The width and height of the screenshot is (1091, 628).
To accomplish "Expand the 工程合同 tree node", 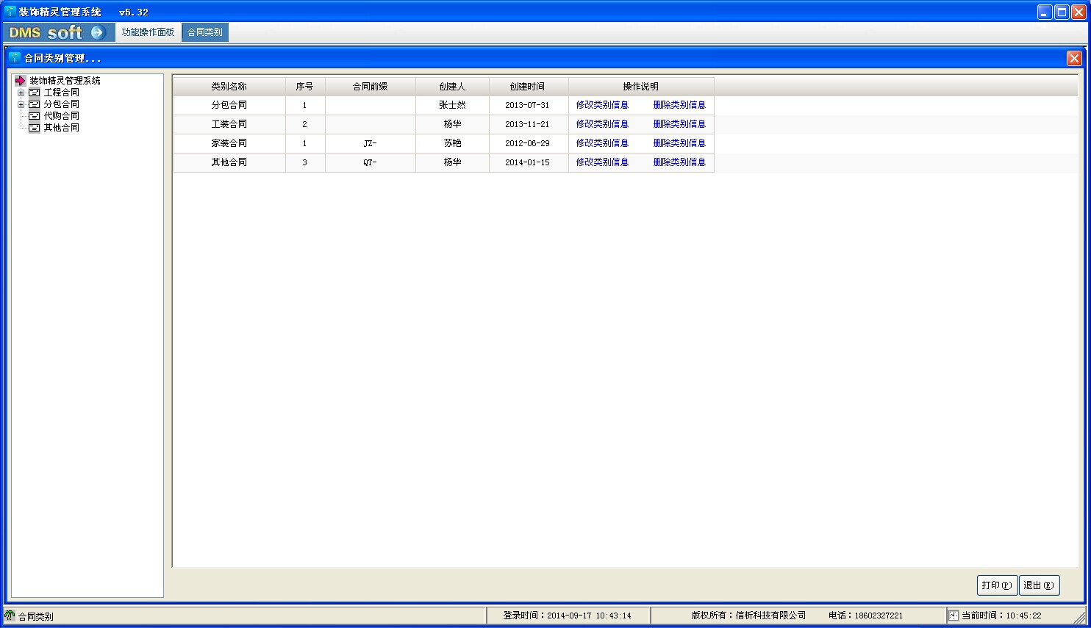I will (21, 93).
